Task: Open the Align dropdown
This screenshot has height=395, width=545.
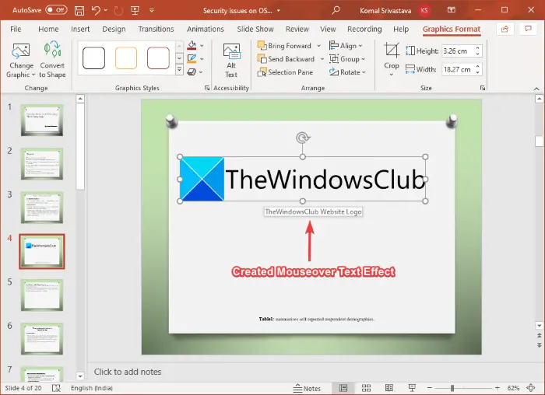Action: (x=346, y=45)
